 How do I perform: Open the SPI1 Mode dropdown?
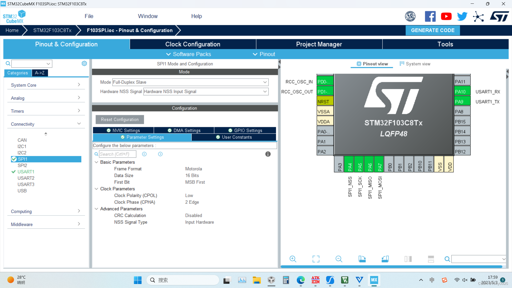click(x=190, y=82)
